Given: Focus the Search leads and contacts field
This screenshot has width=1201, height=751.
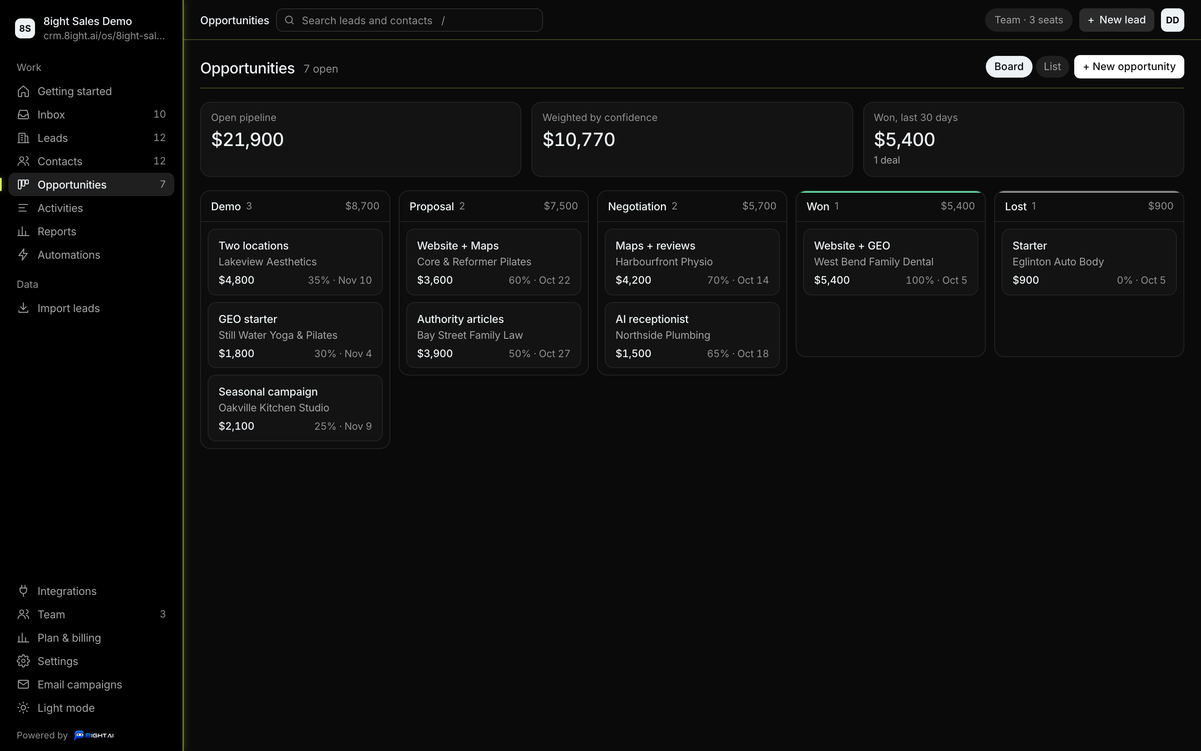Looking at the screenshot, I should point(409,20).
